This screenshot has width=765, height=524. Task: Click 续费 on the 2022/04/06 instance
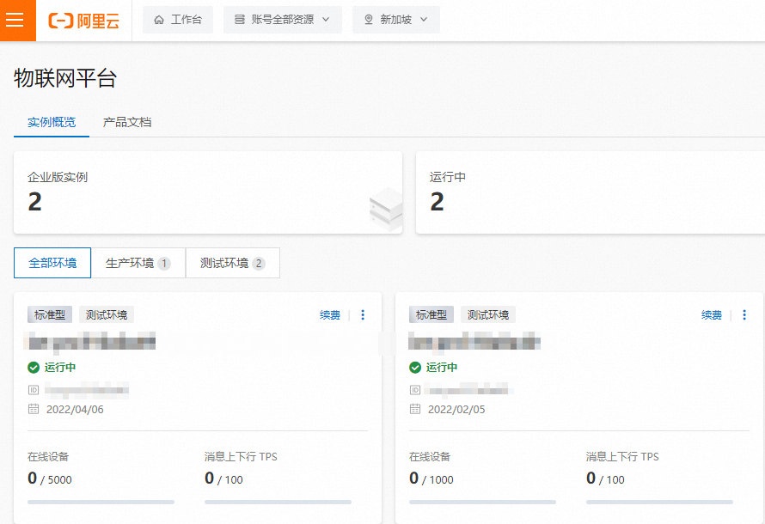330,315
